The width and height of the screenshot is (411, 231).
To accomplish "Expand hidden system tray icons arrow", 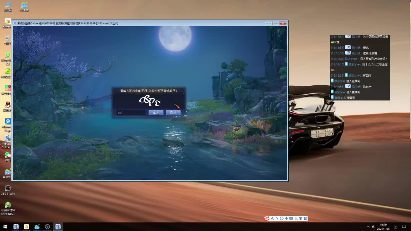I will (x=368, y=227).
